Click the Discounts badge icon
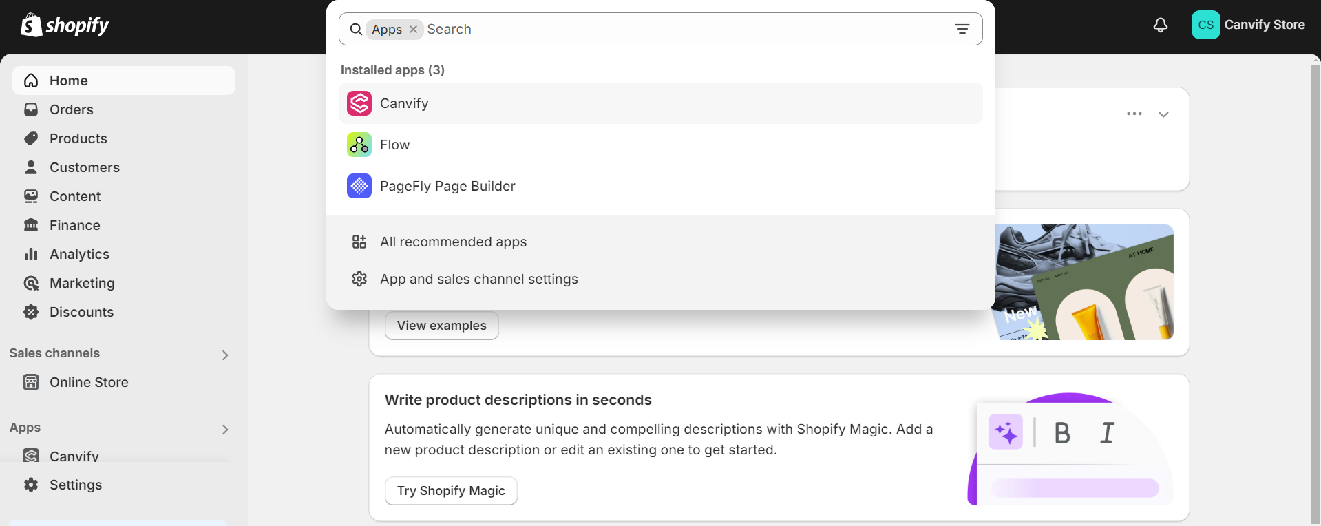This screenshot has height=526, width=1321. 31,312
